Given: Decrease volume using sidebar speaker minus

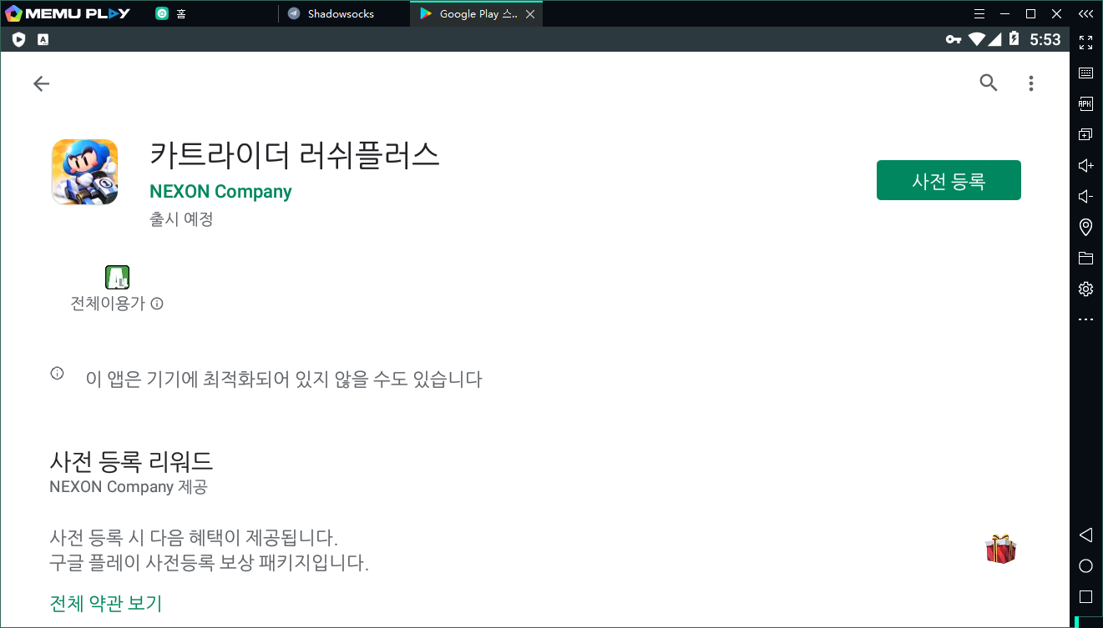Looking at the screenshot, I should click(x=1085, y=197).
